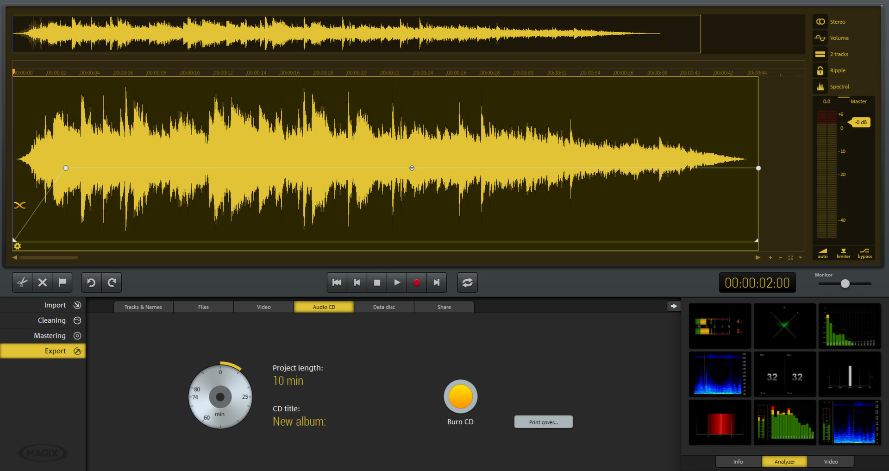
Task: Undo the last action
Action: tap(91, 283)
